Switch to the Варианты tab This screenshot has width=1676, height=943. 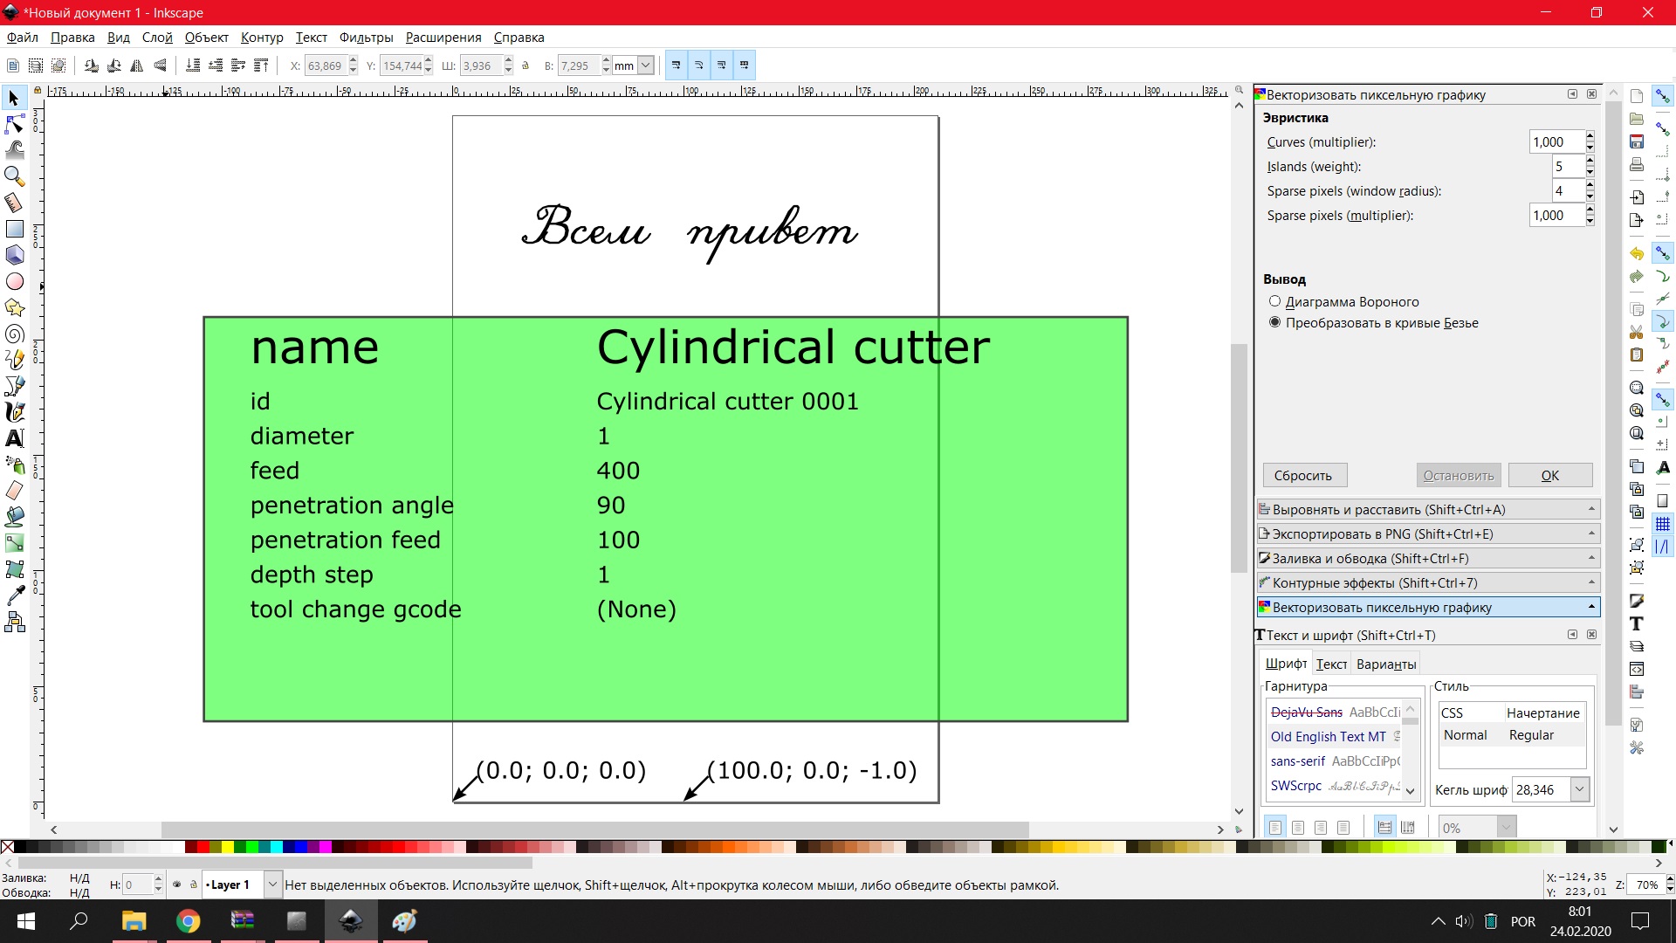[x=1385, y=664]
